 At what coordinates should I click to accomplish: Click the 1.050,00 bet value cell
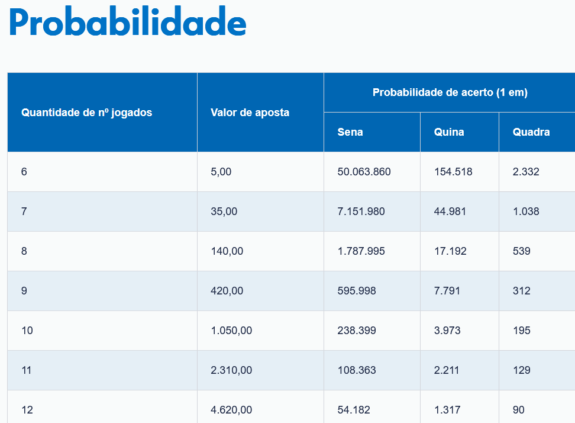pyautogui.click(x=231, y=331)
